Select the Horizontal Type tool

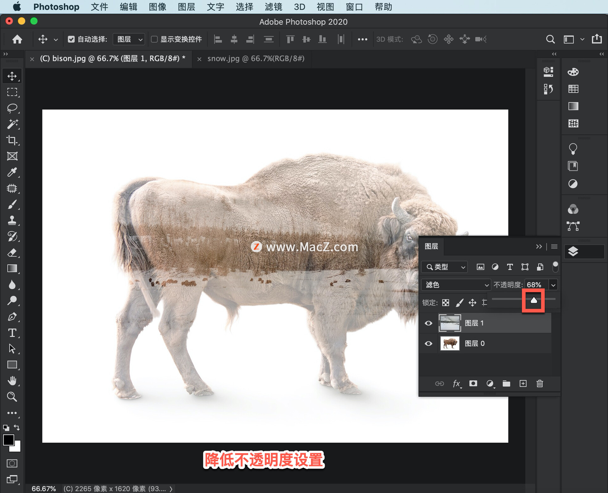(12, 333)
